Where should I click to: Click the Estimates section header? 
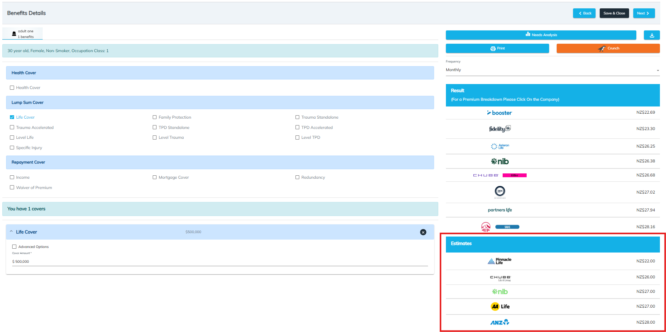click(x=553, y=244)
